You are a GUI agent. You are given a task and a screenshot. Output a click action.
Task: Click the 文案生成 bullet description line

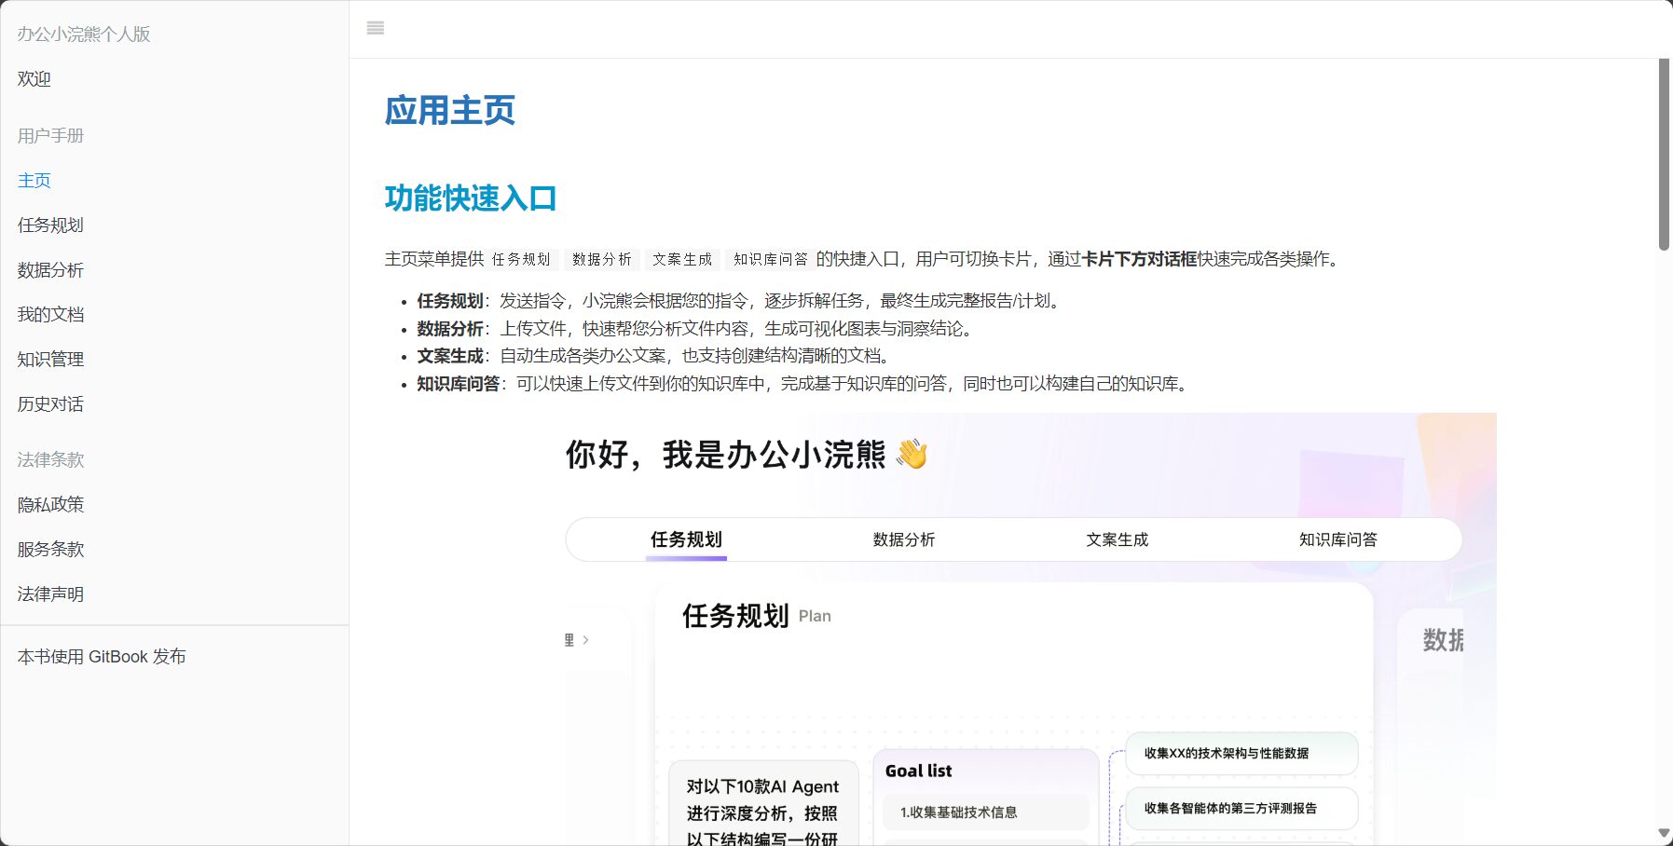click(x=656, y=356)
